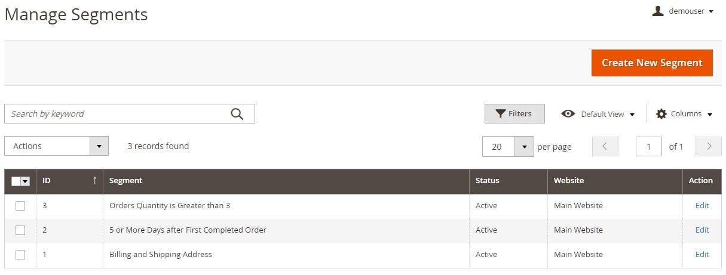This screenshot has width=726, height=275.
Task: Click the Columns gear icon
Action: (661, 113)
